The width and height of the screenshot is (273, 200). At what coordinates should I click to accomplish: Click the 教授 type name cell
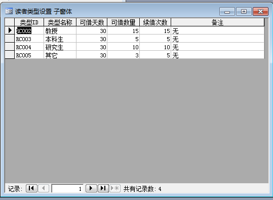60,30
